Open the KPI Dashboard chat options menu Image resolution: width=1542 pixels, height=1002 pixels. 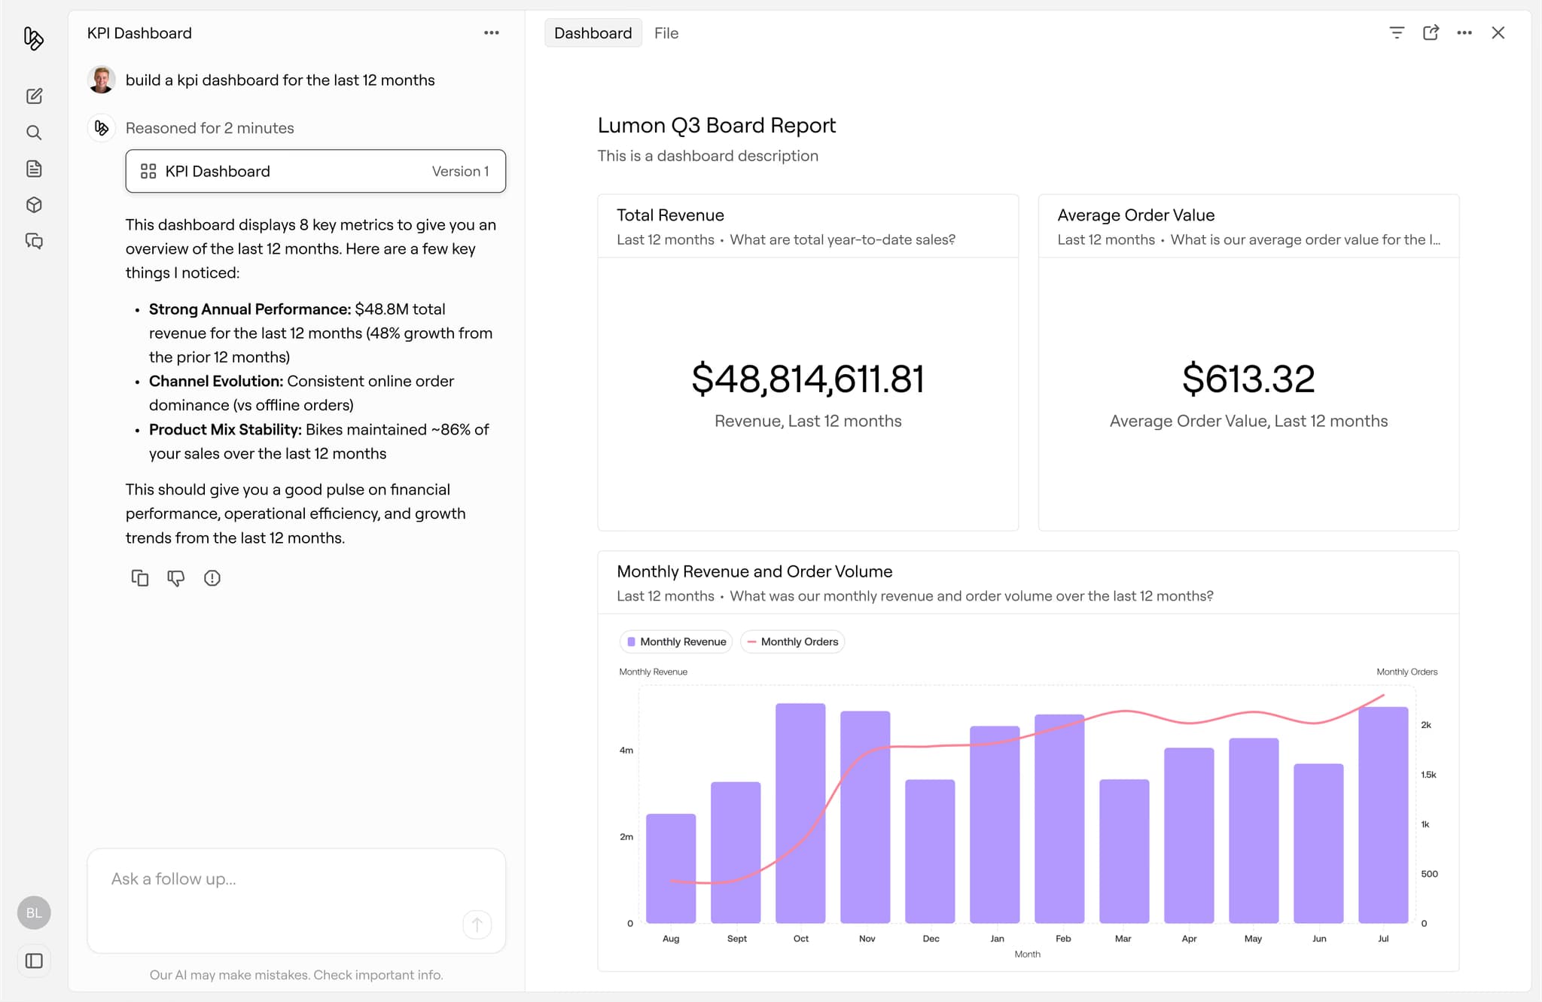point(492,33)
